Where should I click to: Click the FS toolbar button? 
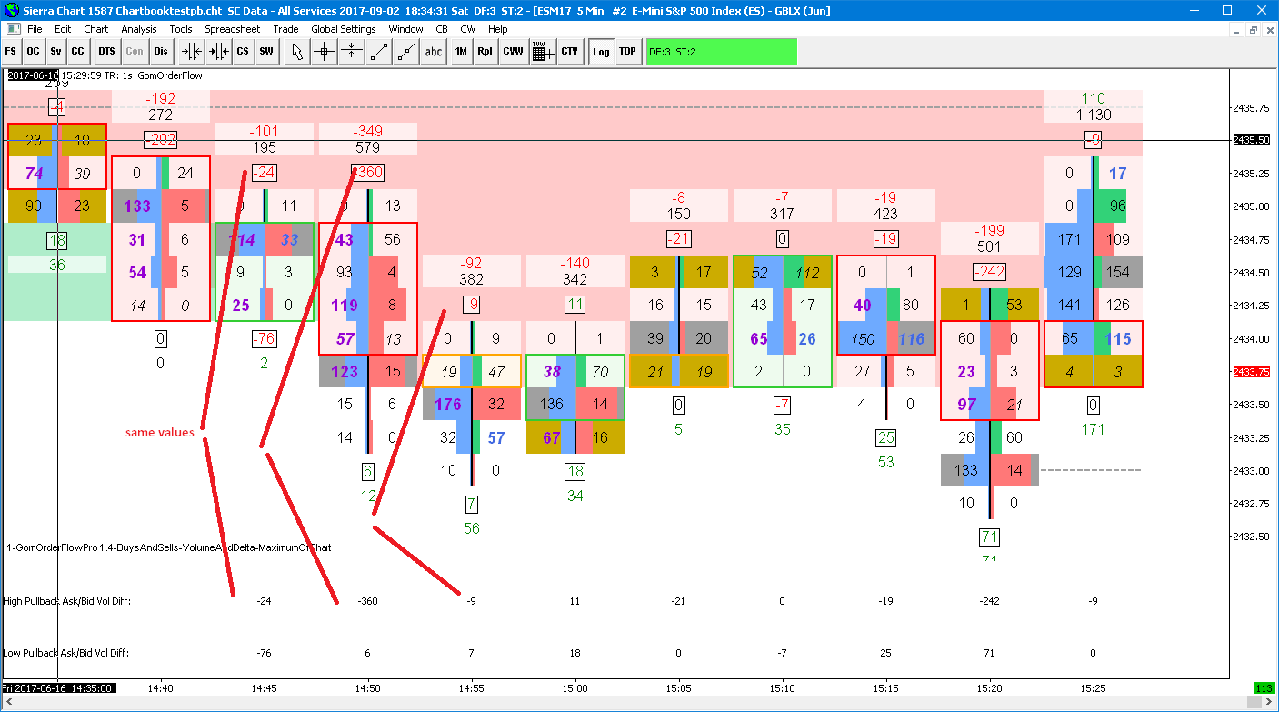click(x=11, y=52)
